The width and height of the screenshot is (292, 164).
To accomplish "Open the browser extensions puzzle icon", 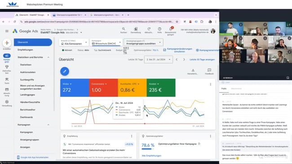I will [202, 22].
